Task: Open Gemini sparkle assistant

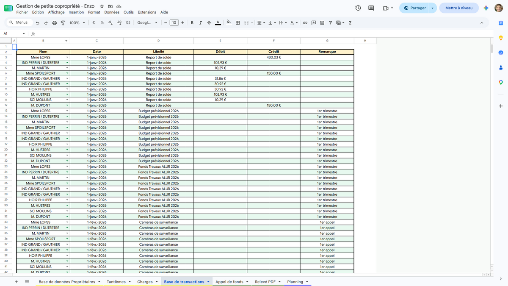Action: pyautogui.click(x=486, y=8)
